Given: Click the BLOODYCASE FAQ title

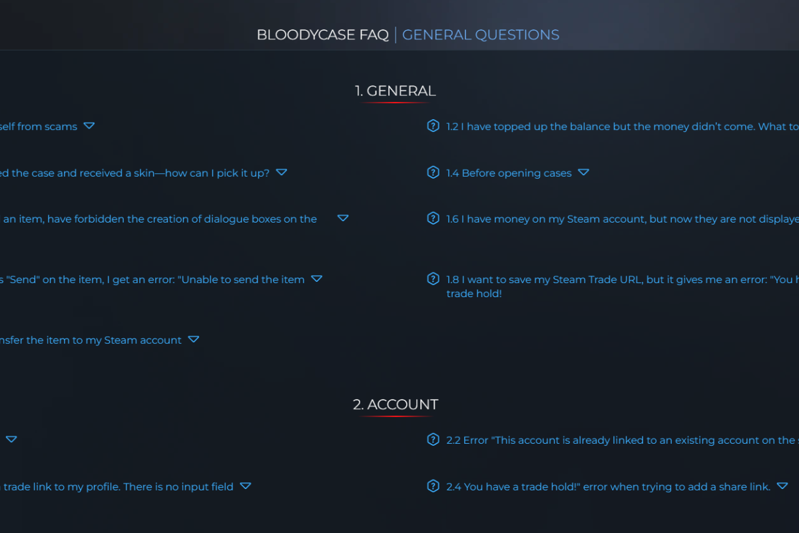Looking at the screenshot, I should pyautogui.click(x=323, y=35).
